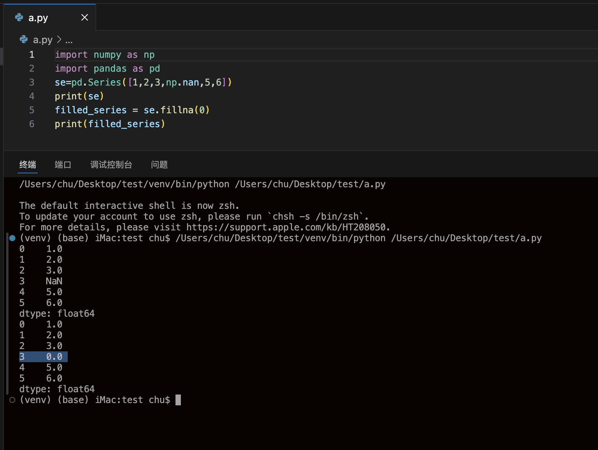
Task: Close the a.py editor tab
Action: tap(85, 17)
